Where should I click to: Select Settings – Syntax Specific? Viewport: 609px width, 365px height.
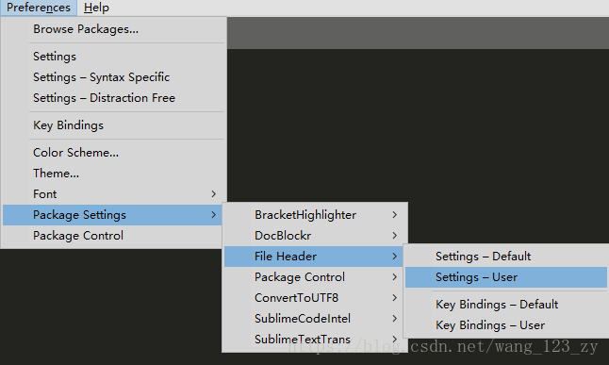(113, 77)
